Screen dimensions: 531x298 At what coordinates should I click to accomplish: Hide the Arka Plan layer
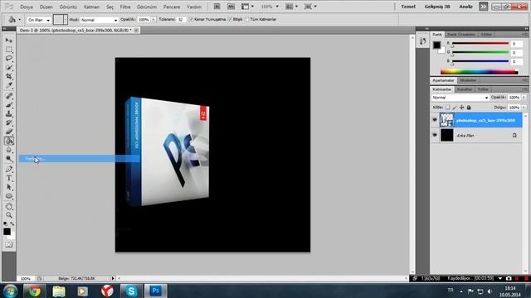tap(435, 135)
